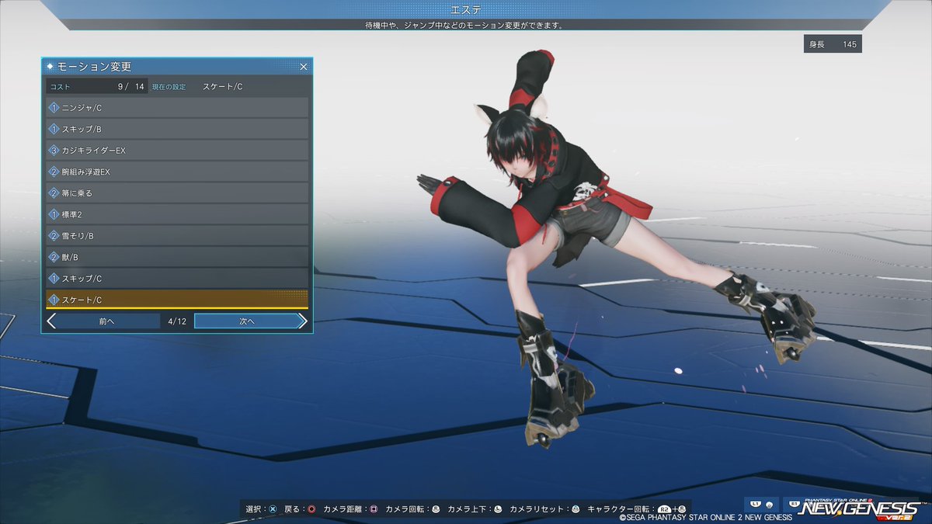Click the stick icon after カメラ上下
932x524 pixels.
pos(498,509)
